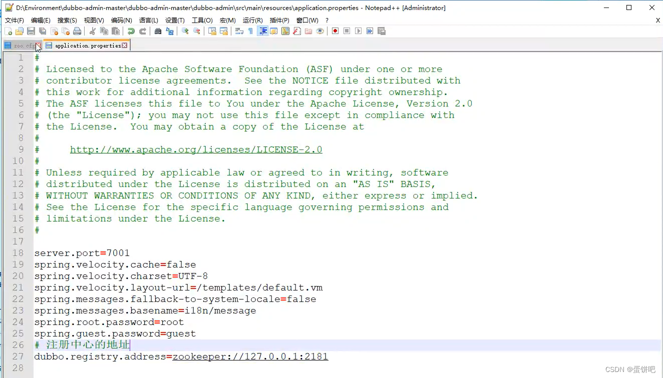Open the 插件(P) menu

pyautogui.click(x=279, y=20)
